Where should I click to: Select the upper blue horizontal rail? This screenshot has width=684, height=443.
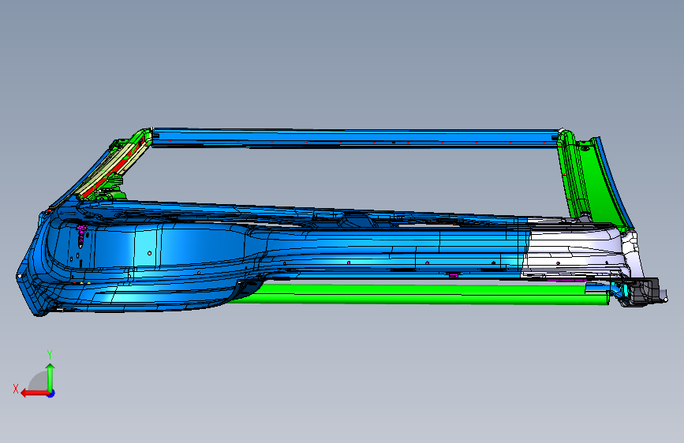pyautogui.click(x=356, y=138)
